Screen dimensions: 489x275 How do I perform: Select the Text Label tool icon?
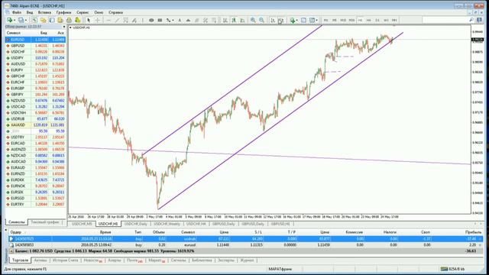point(188,21)
